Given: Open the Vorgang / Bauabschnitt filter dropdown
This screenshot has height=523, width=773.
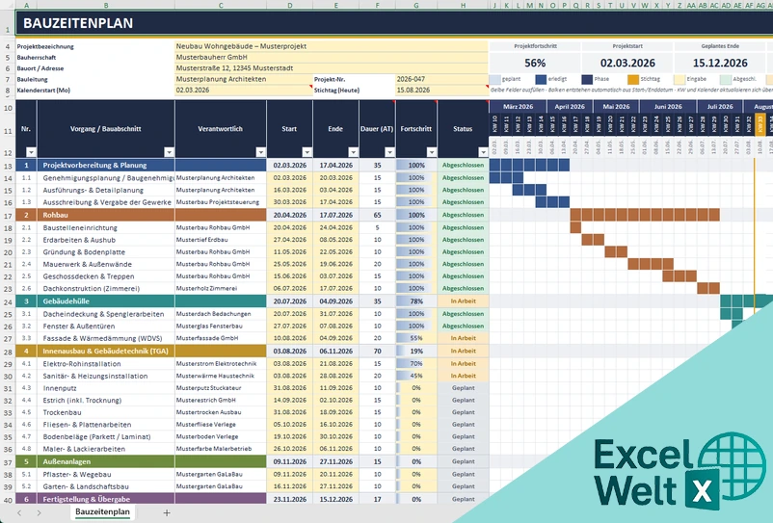Looking at the screenshot, I should 169,152.
